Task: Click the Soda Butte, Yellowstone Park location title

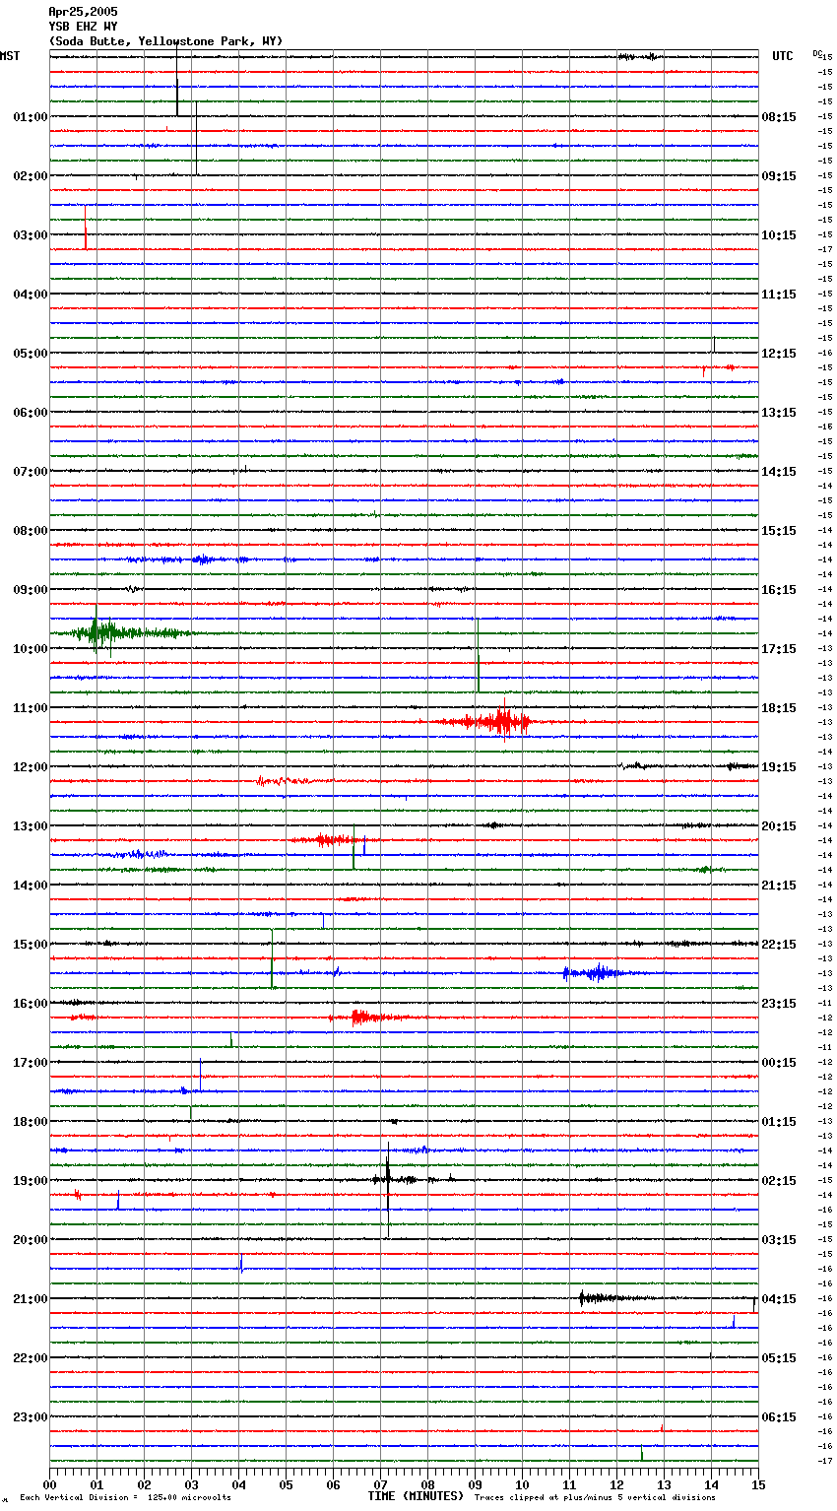Action: point(165,41)
